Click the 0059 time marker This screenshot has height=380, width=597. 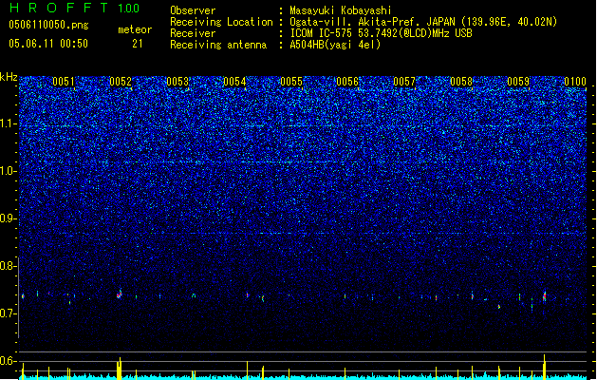[518, 82]
